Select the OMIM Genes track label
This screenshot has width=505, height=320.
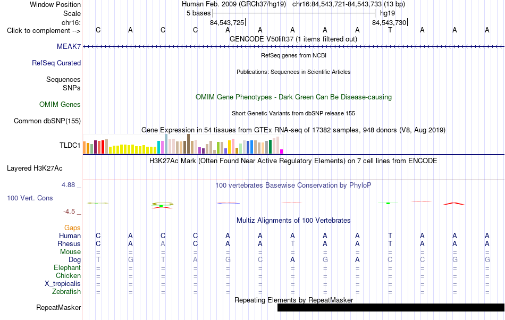60,104
